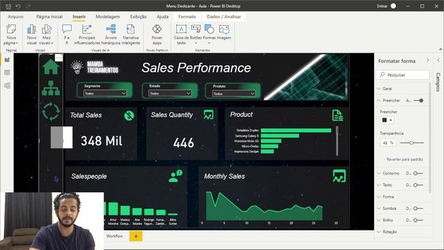Viewport: 444px width, 250px height.
Task: Click the Transparência slider
Action: pos(411,143)
